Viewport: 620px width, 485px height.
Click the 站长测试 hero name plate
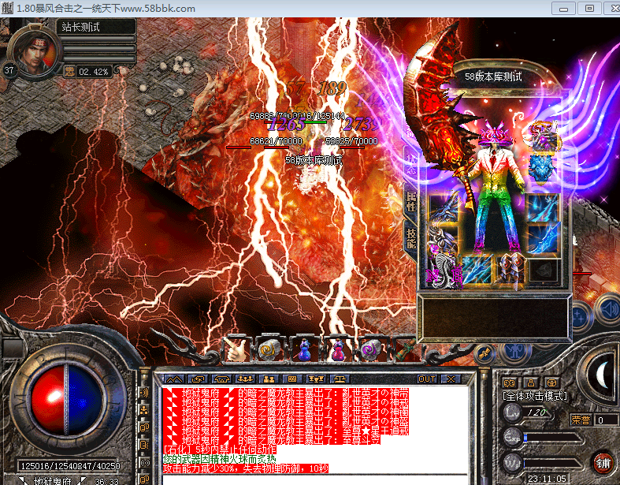pos(96,27)
